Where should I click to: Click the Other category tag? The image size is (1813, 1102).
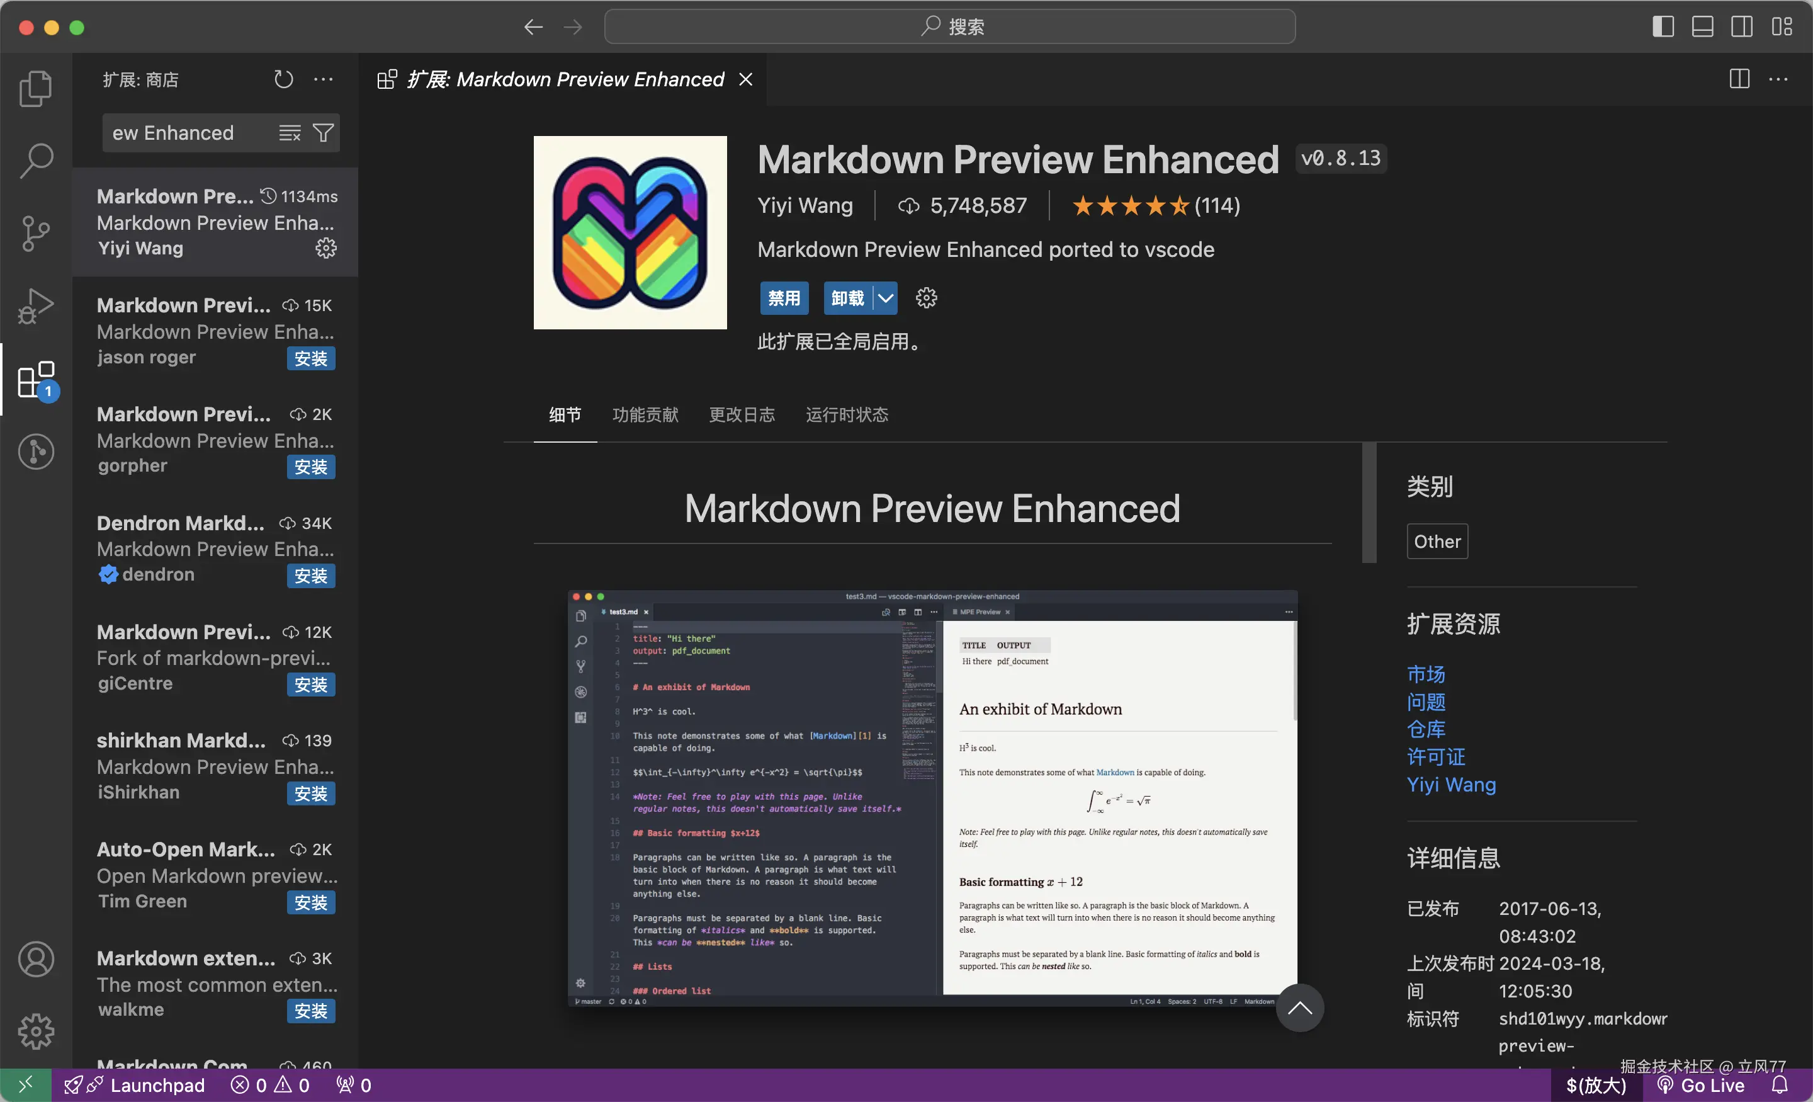click(1437, 542)
